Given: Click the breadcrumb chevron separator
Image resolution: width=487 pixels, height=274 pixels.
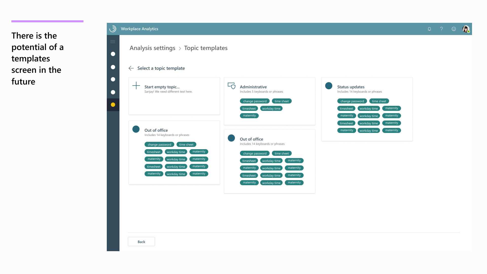Looking at the screenshot, I should pos(180,48).
